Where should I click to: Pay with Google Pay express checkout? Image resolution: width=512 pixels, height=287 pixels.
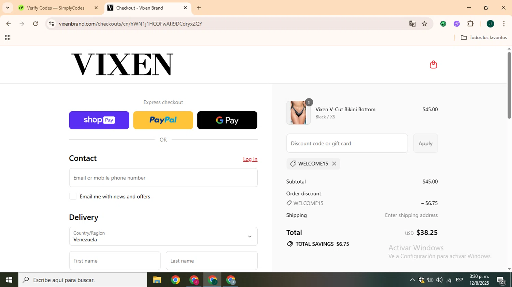coord(227,120)
